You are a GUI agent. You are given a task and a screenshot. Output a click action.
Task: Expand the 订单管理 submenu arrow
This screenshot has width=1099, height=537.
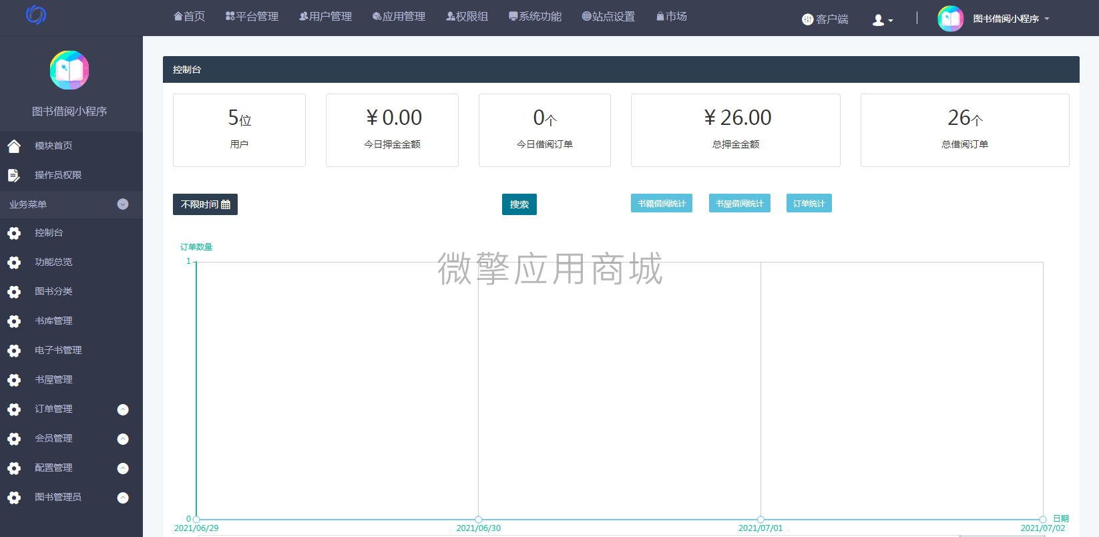click(123, 409)
